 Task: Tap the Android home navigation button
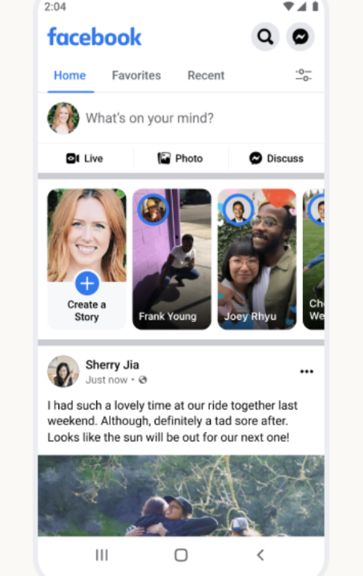point(181,554)
